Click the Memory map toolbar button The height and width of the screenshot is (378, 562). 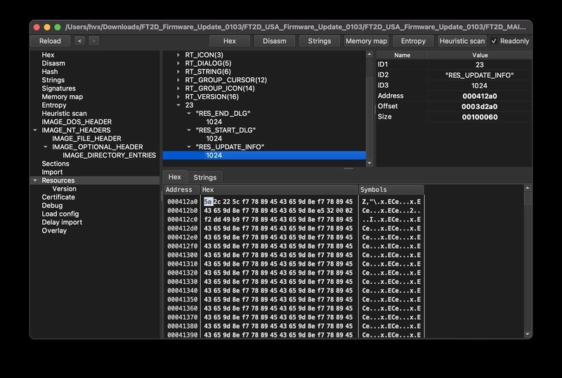point(366,41)
